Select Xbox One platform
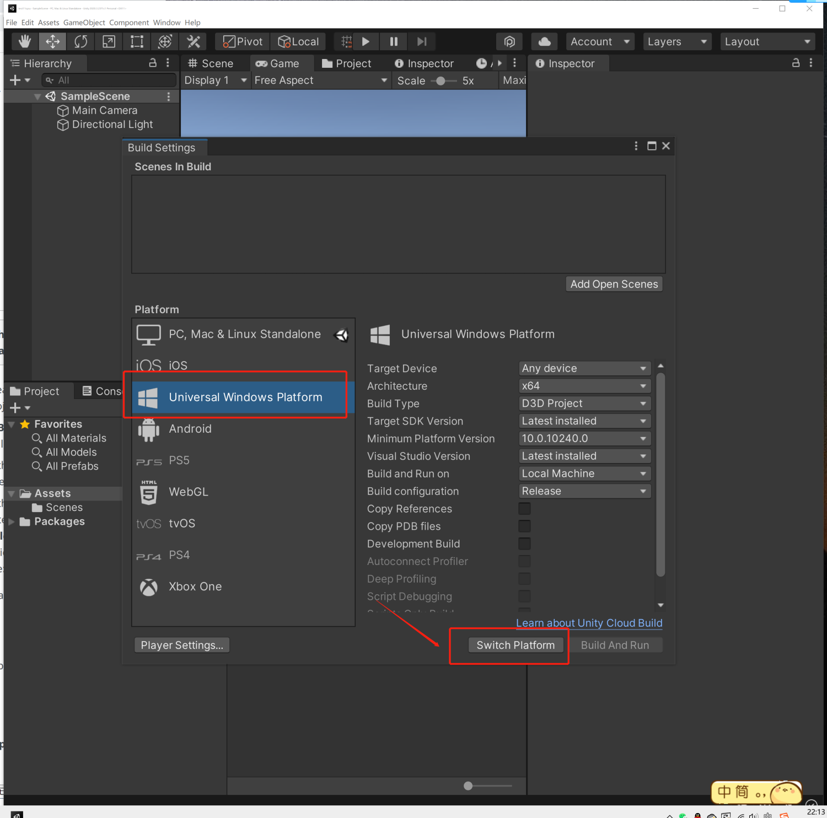 (243, 586)
